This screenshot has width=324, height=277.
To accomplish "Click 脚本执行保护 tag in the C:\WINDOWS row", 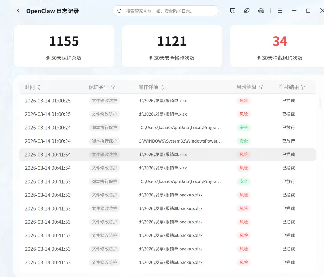I will coord(104,141).
